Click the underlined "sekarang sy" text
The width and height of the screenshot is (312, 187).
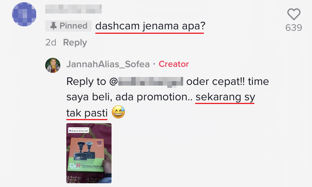click(x=225, y=97)
